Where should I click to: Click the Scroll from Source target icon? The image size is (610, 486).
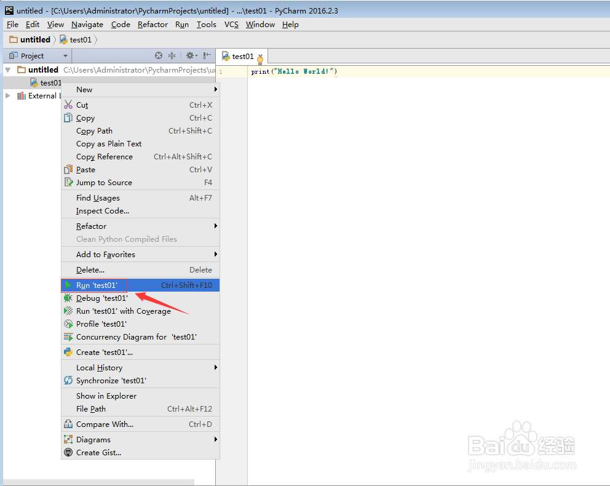[x=158, y=55]
